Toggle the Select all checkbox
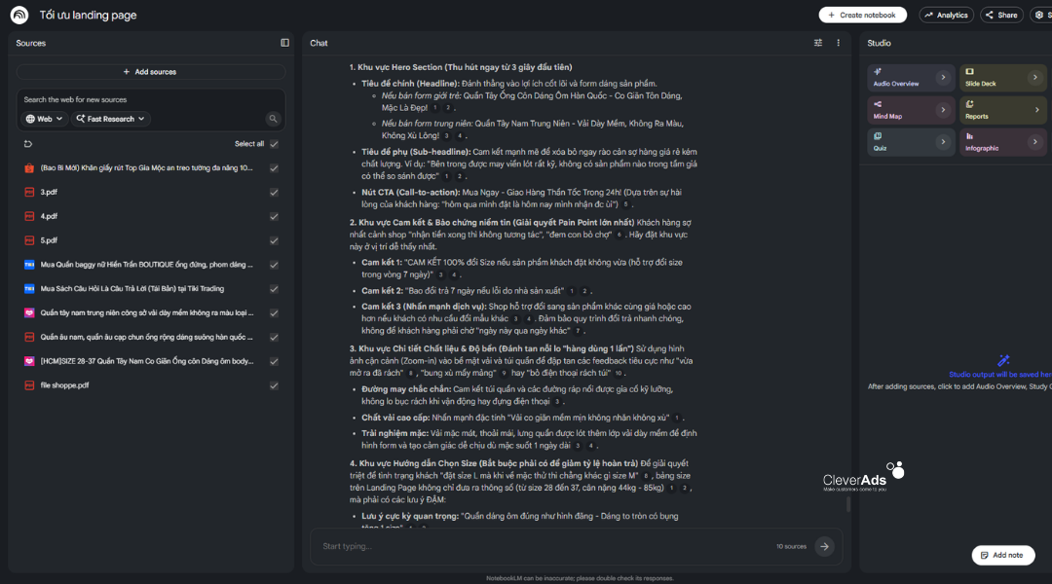The width and height of the screenshot is (1052, 584). pos(274,143)
